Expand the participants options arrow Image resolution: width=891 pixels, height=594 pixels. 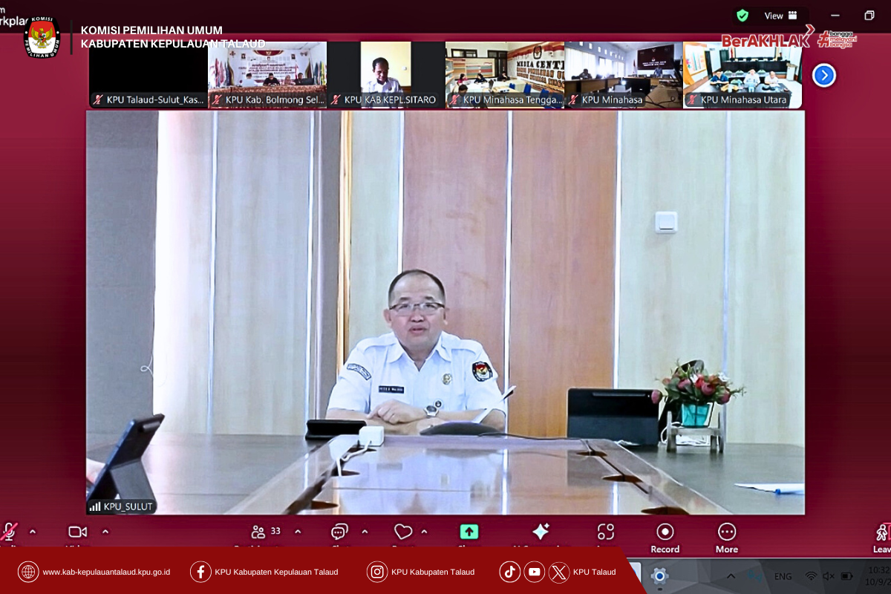click(298, 532)
